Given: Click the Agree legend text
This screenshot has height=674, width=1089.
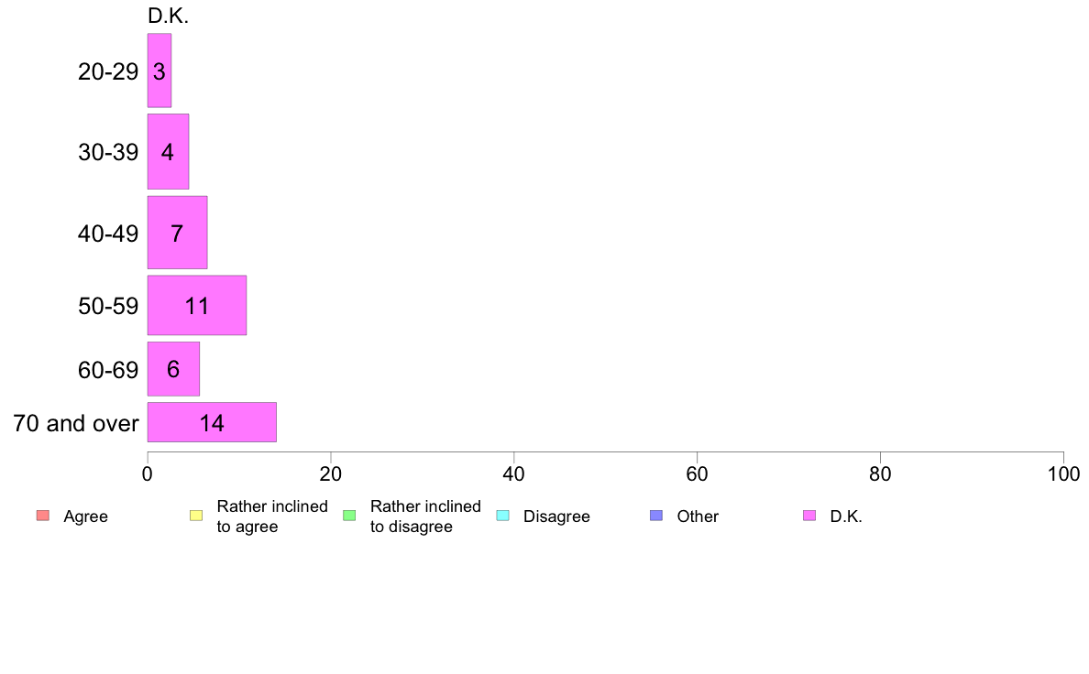Looking at the screenshot, I should point(85,516).
